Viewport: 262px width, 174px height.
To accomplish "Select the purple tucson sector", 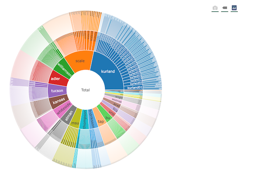I will tap(56, 91).
